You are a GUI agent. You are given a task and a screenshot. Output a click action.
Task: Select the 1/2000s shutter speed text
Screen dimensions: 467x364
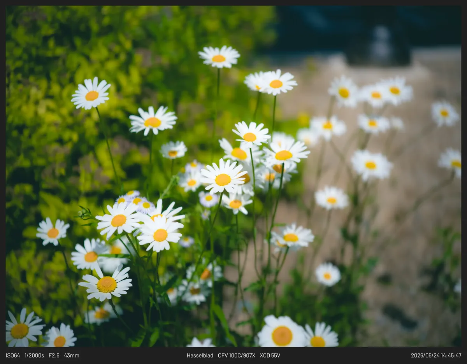[34, 355]
